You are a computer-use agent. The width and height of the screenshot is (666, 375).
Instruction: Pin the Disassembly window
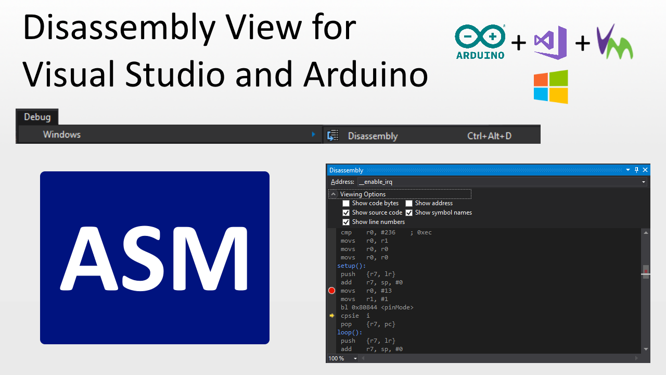[x=636, y=170]
